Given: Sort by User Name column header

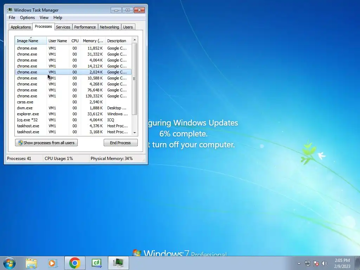Looking at the screenshot, I should coord(58,41).
